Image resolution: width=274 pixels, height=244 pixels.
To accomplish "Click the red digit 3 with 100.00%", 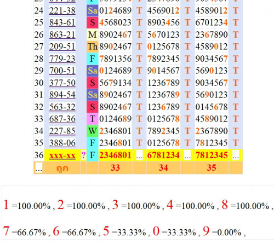I will pyautogui.click(x=115, y=205).
